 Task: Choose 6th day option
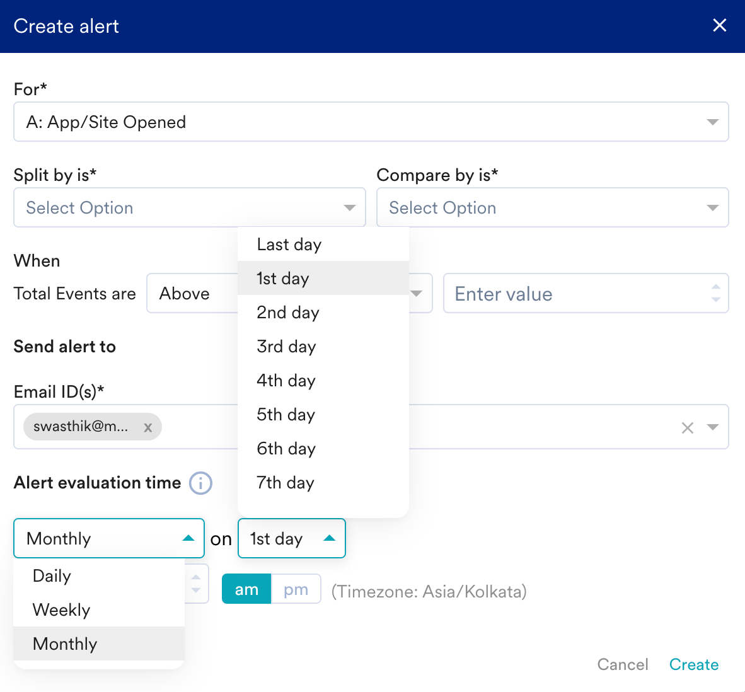(x=323, y=448)
